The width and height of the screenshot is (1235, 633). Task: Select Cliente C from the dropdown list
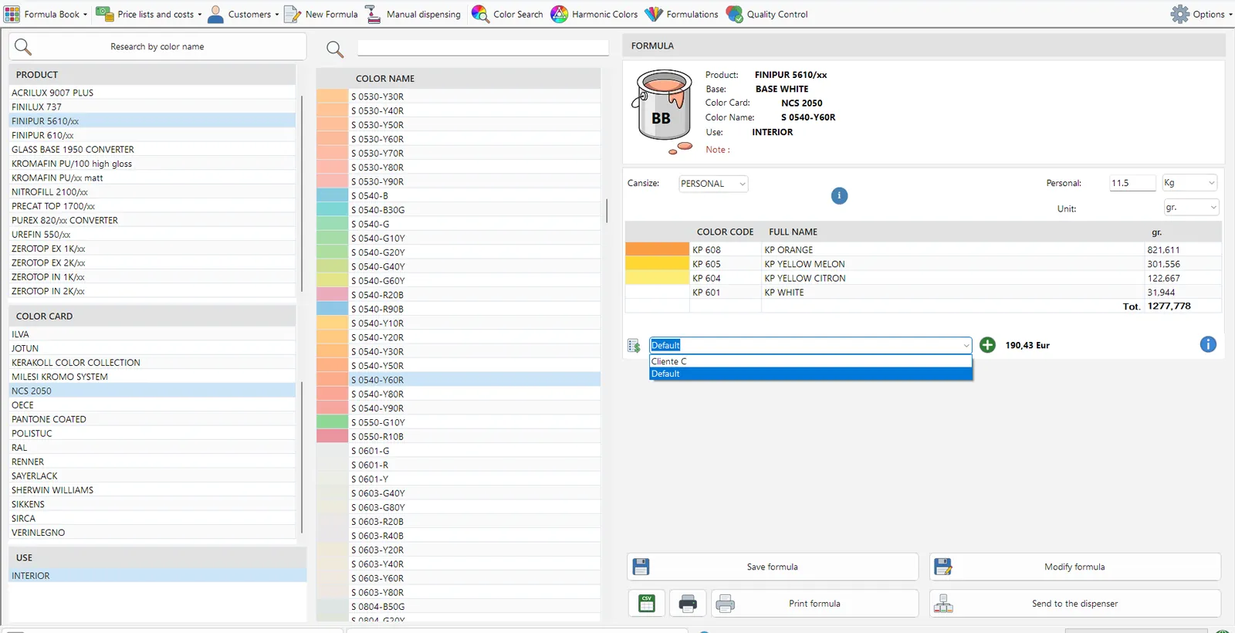810,361
